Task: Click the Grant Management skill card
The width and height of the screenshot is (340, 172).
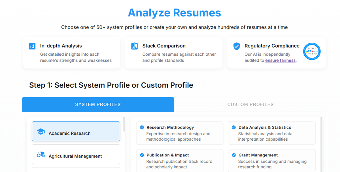Action: [271, 160]
